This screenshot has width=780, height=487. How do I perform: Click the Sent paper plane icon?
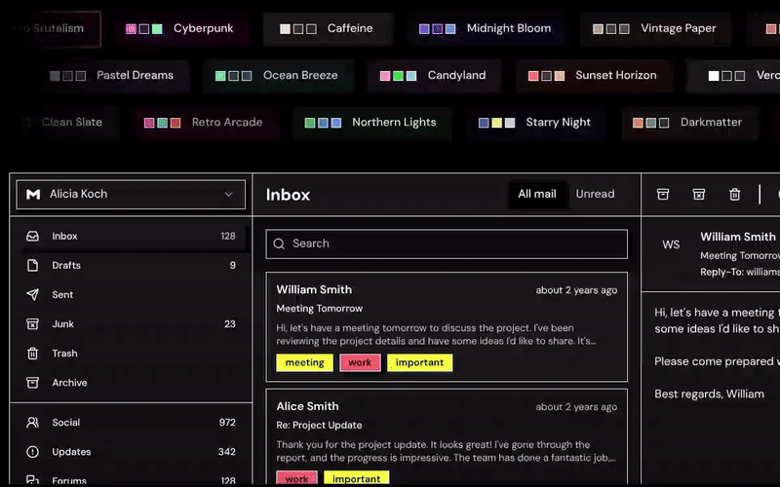point(32,295)
